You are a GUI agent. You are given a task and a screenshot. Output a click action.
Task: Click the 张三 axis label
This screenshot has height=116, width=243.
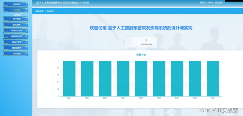213,98
